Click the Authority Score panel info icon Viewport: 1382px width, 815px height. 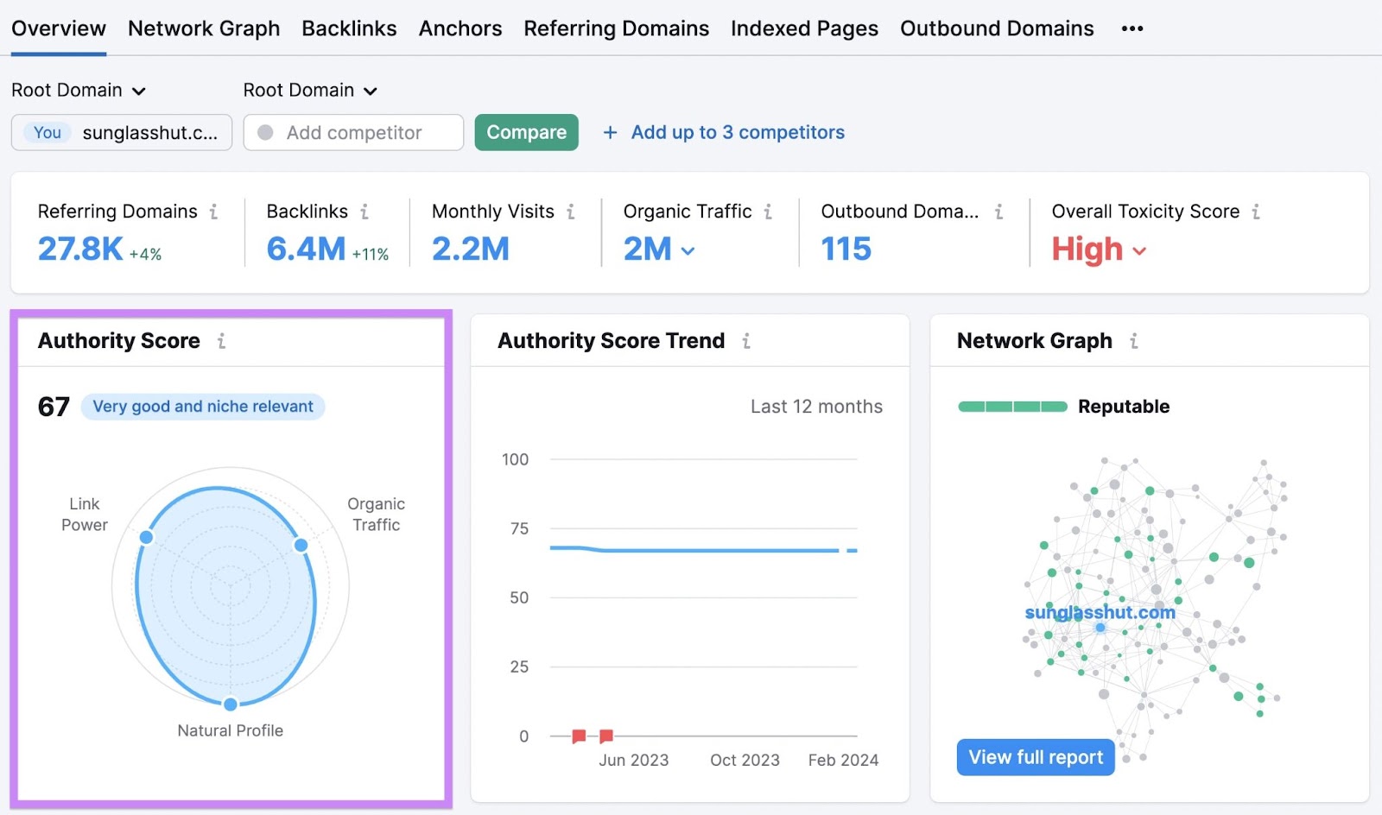coord(222,341)
